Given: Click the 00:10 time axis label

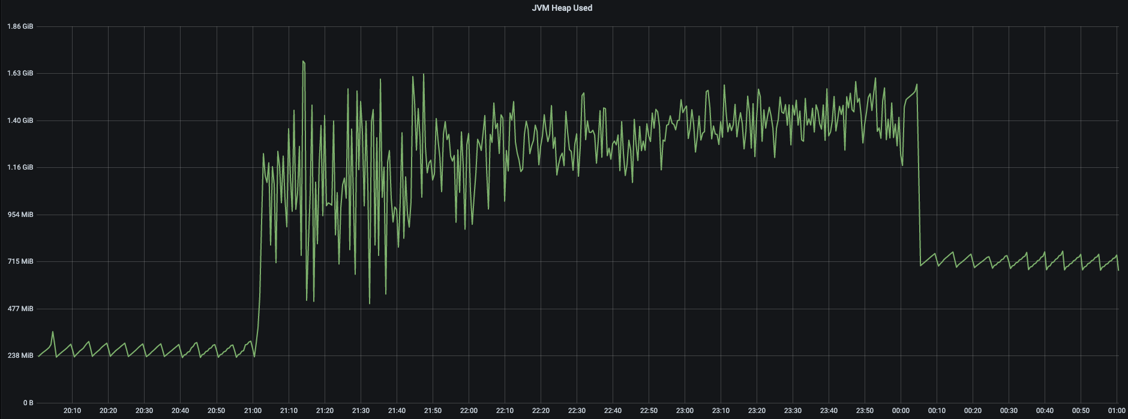Looking at the screenshot, I should coord(937,411).
